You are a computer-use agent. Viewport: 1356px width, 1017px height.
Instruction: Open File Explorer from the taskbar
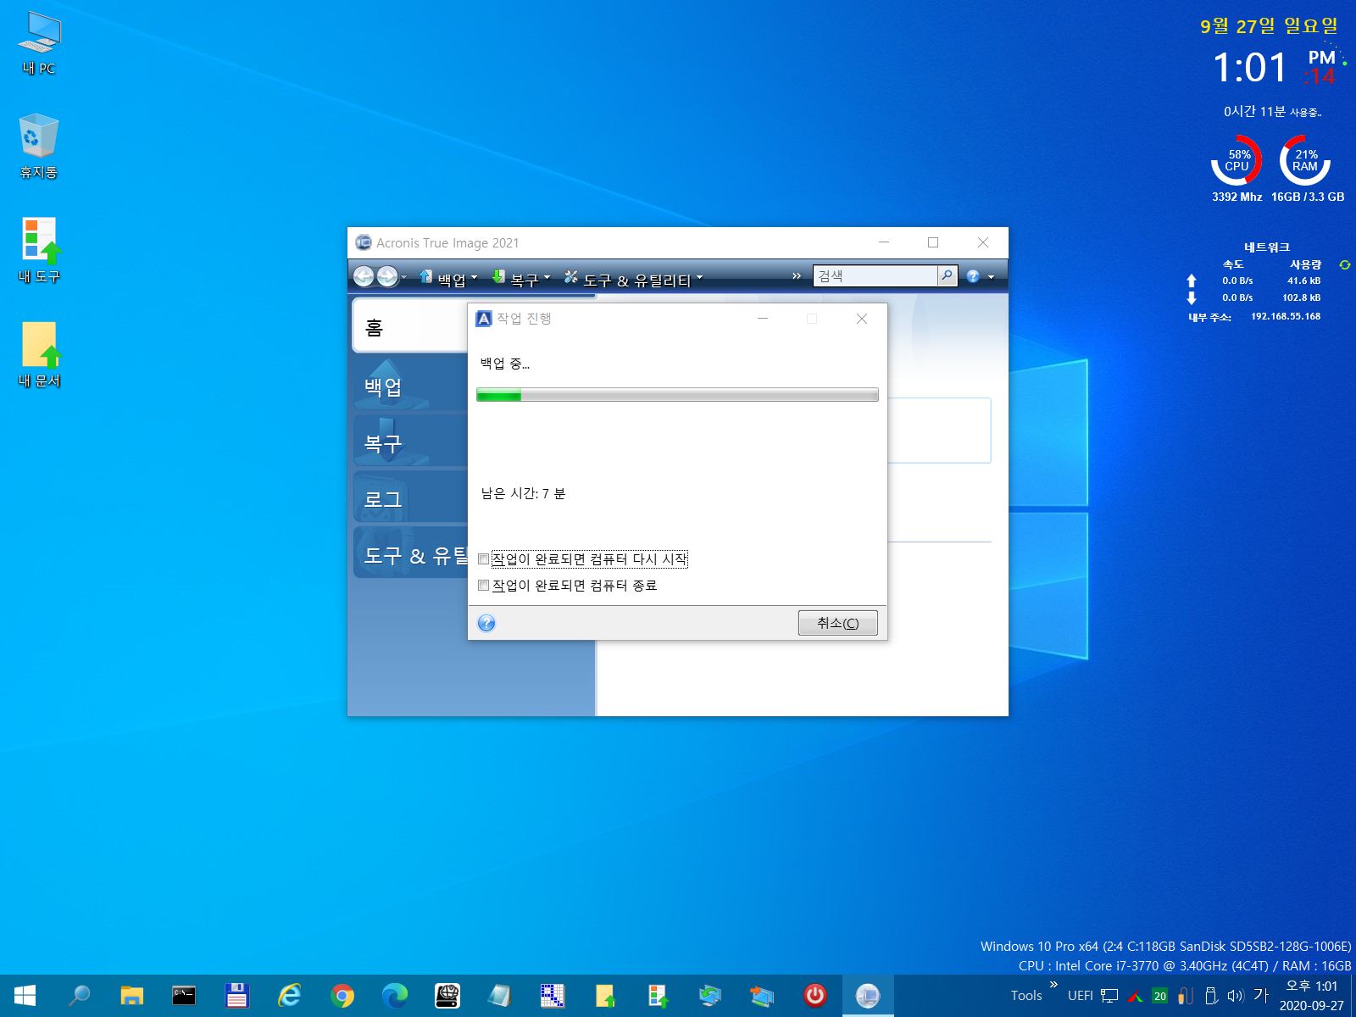[131, 996]
